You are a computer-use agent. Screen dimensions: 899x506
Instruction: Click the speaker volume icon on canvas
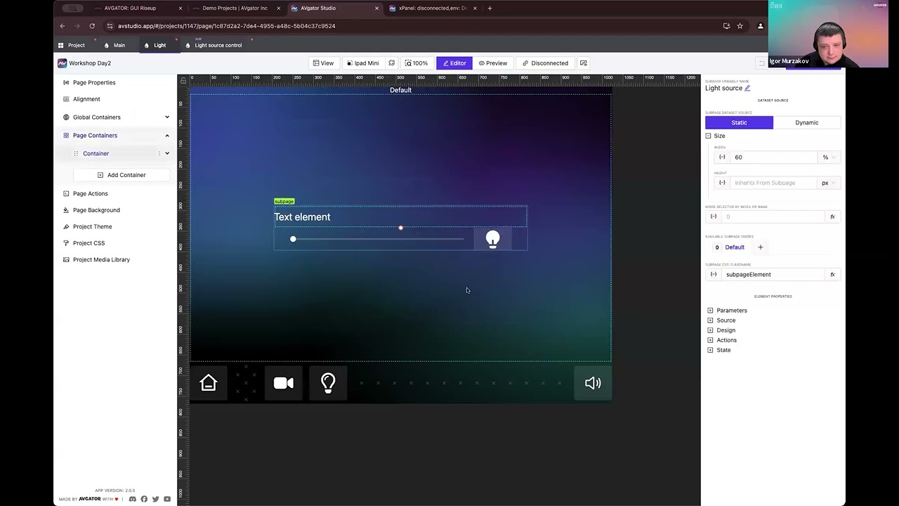coord(593,383)
